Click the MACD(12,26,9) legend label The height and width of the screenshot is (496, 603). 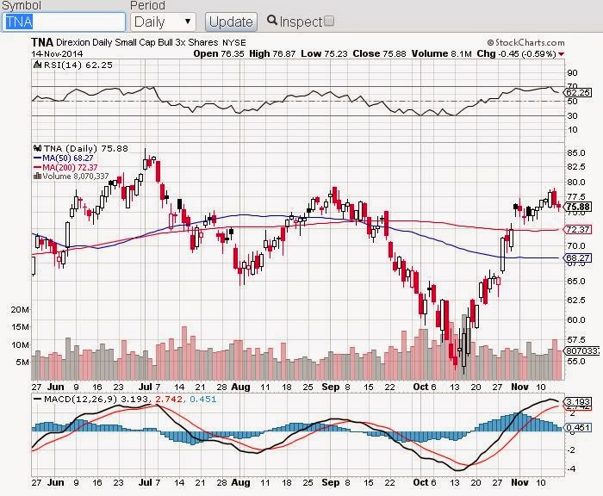[81, 399]
